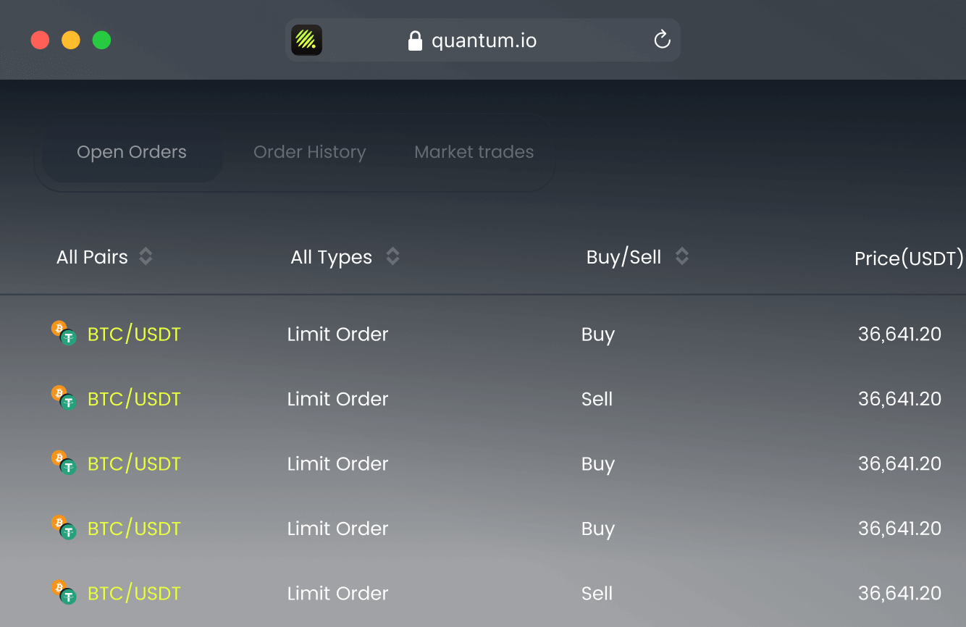Click the Quantum logo icon in address bar
This screenshot has height=627, width=966.
[306, 40]
